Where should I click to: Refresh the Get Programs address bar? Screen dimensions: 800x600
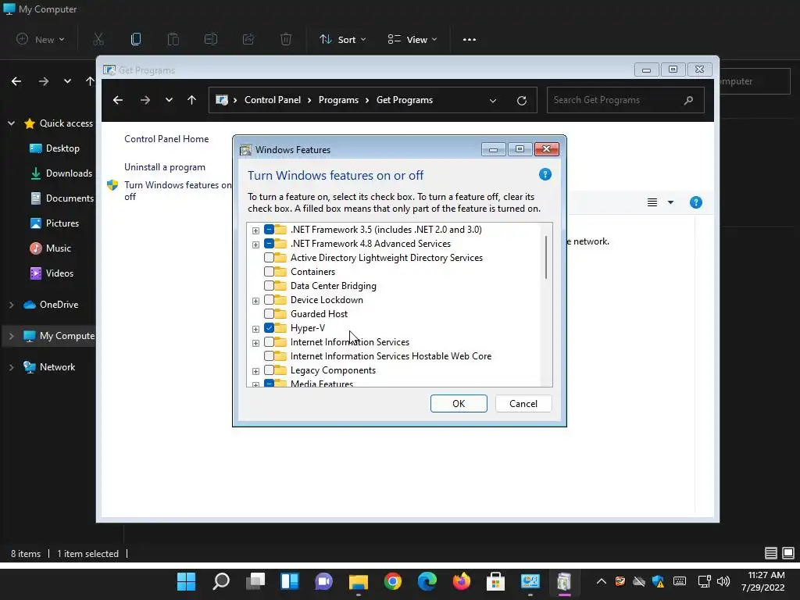[521, 101]
